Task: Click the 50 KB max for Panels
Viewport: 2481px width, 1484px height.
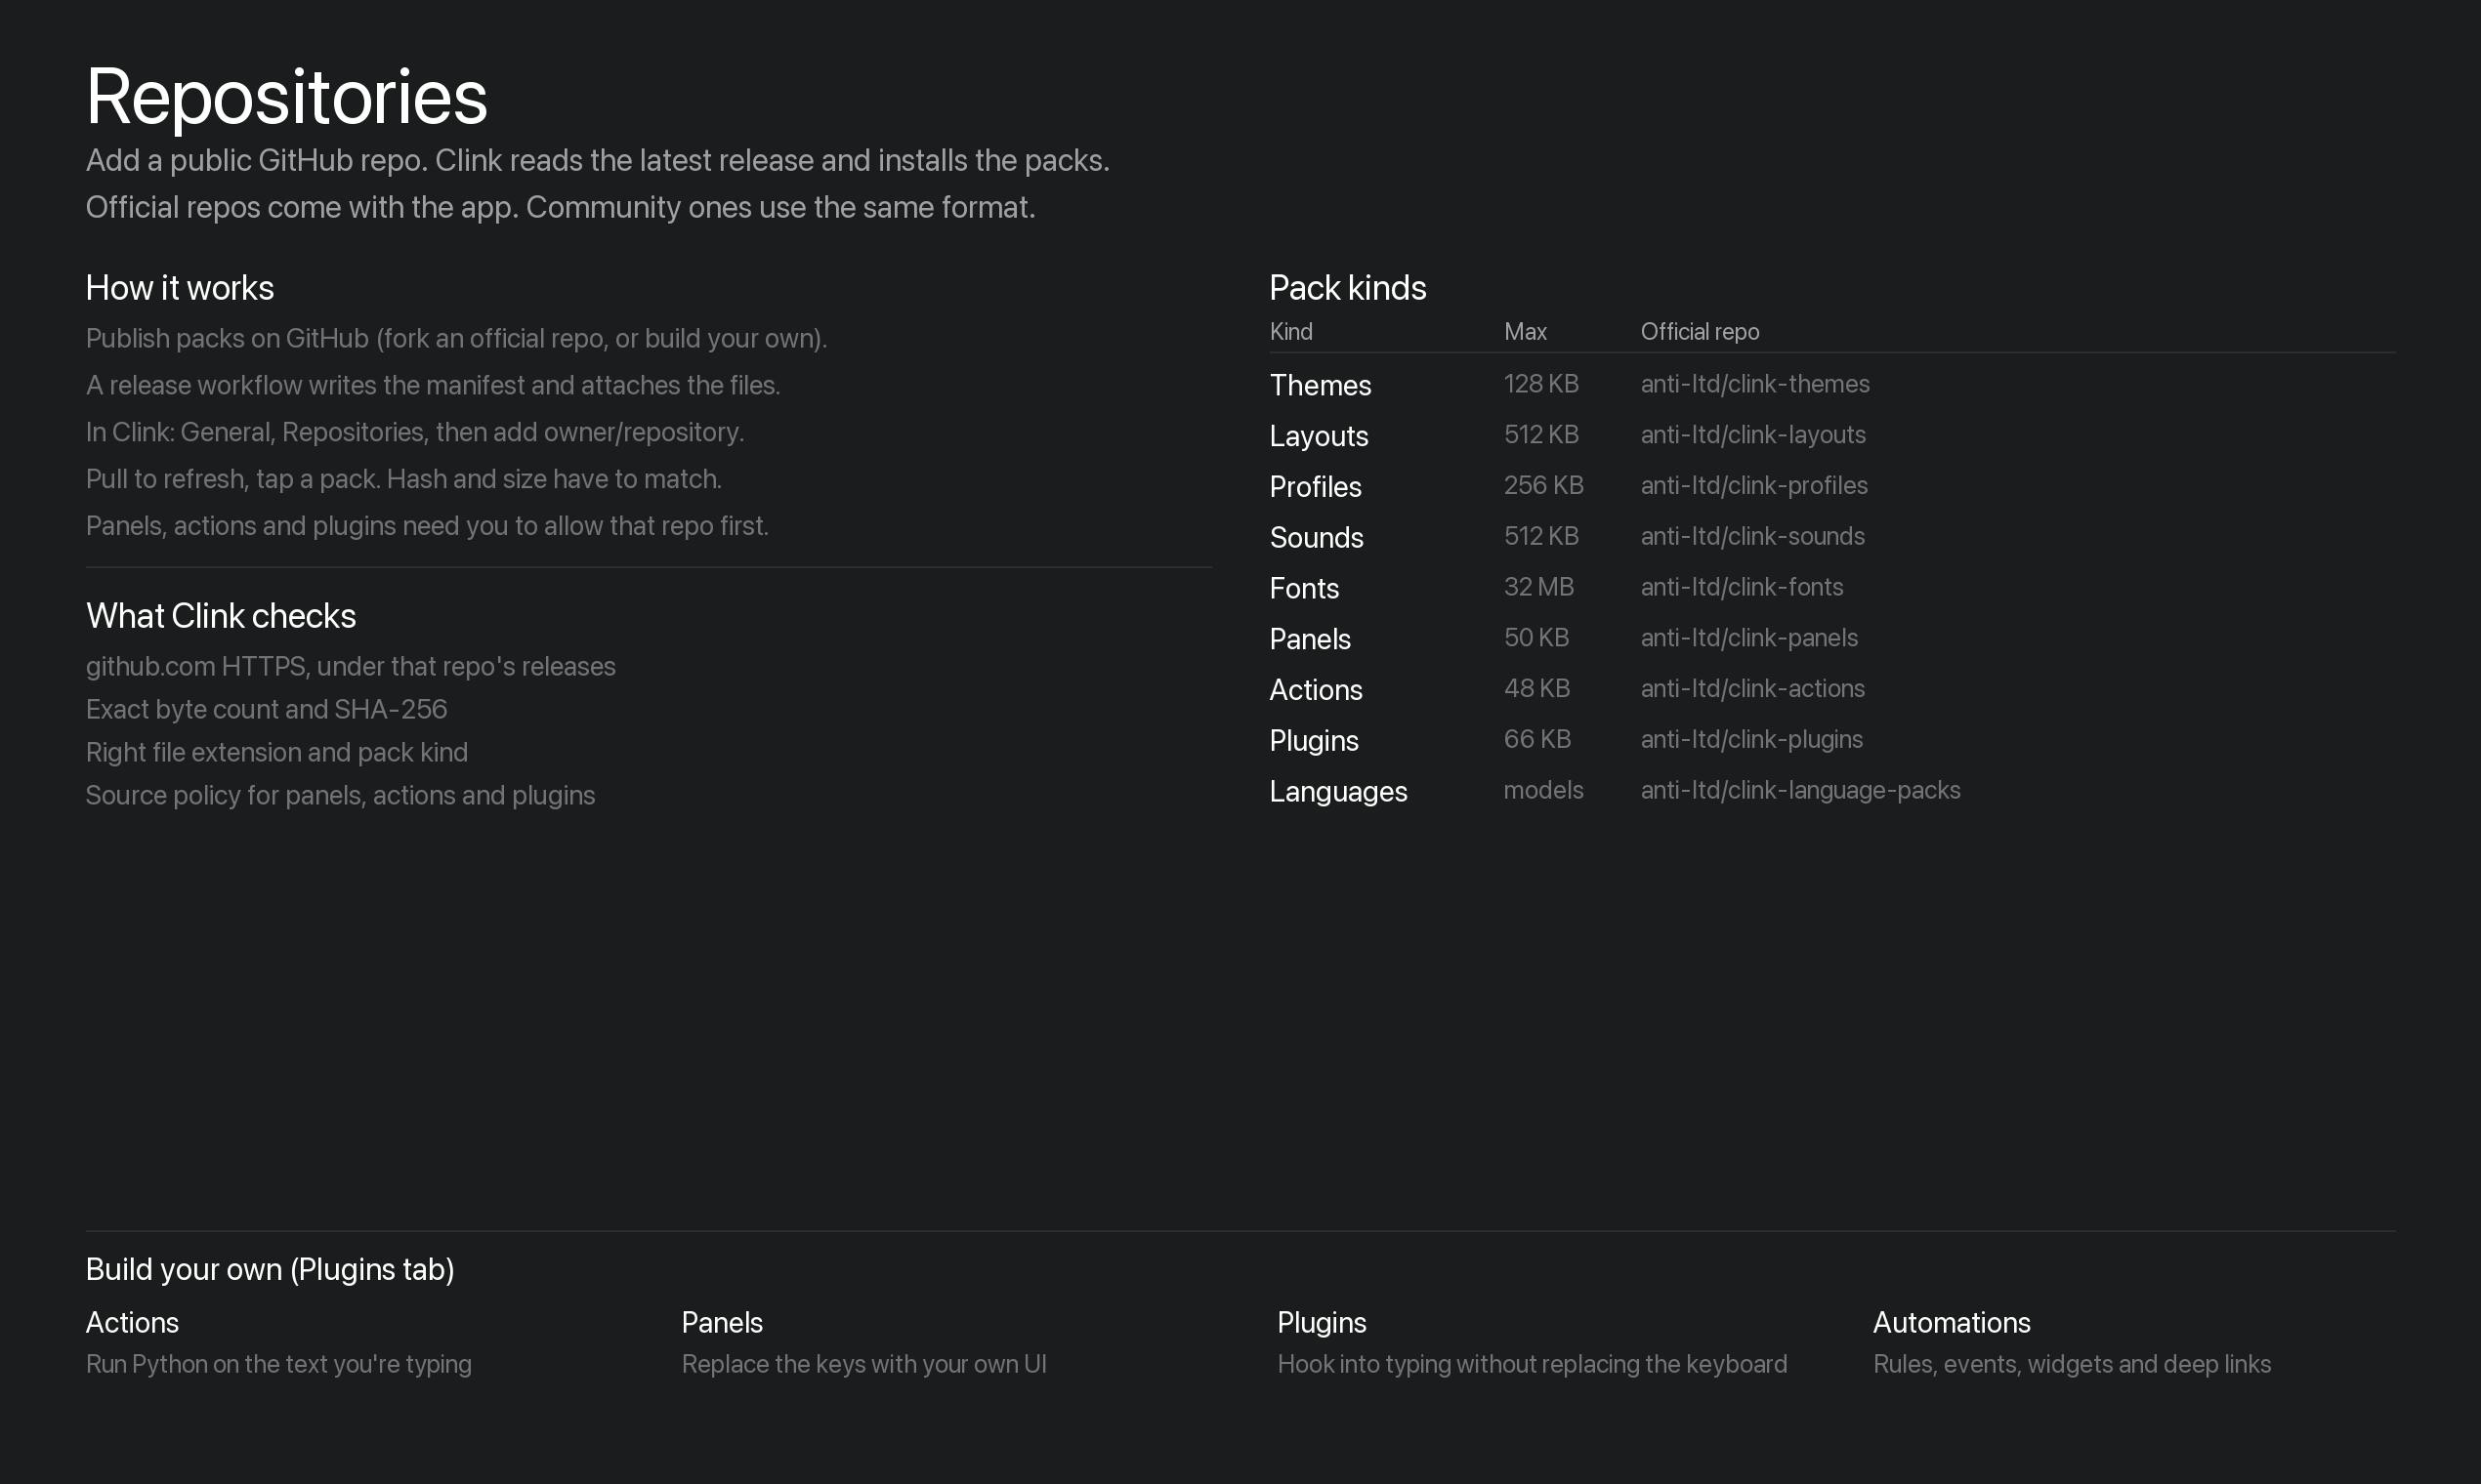Action: pyautogui.click(x=1536, y=638)
